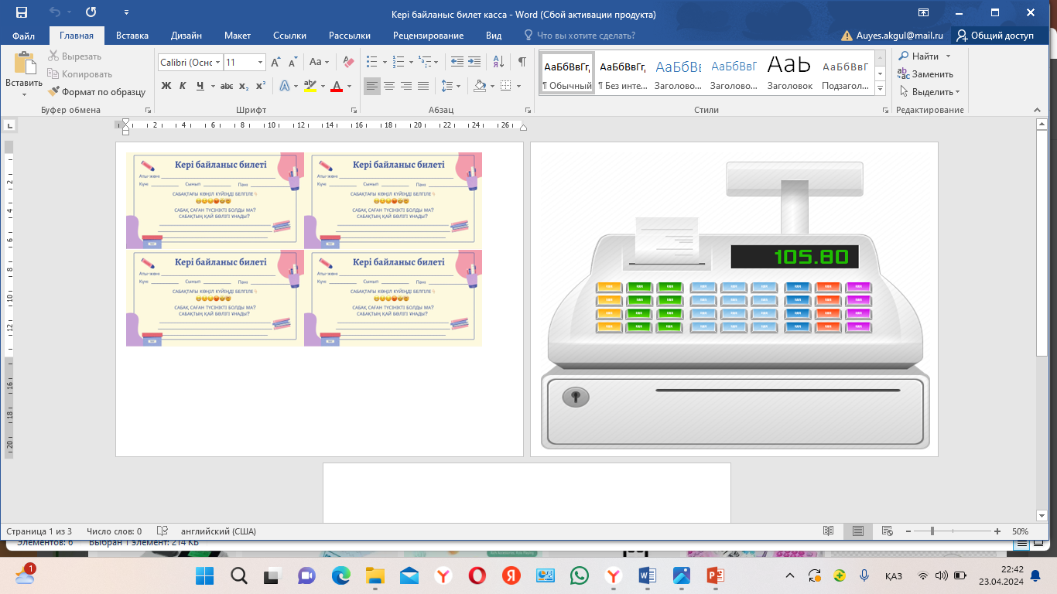The image size is (1057, 594).
Task: Center-align the paragraph text
Action: tap(389, 86)
